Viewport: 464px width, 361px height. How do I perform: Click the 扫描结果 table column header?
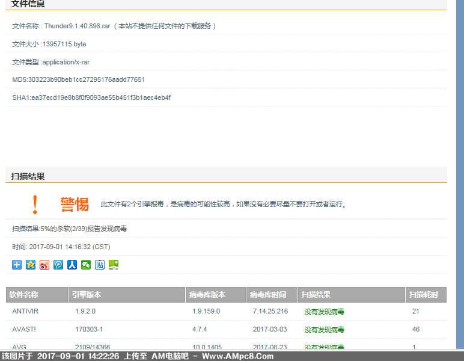(x=352, y=295)
